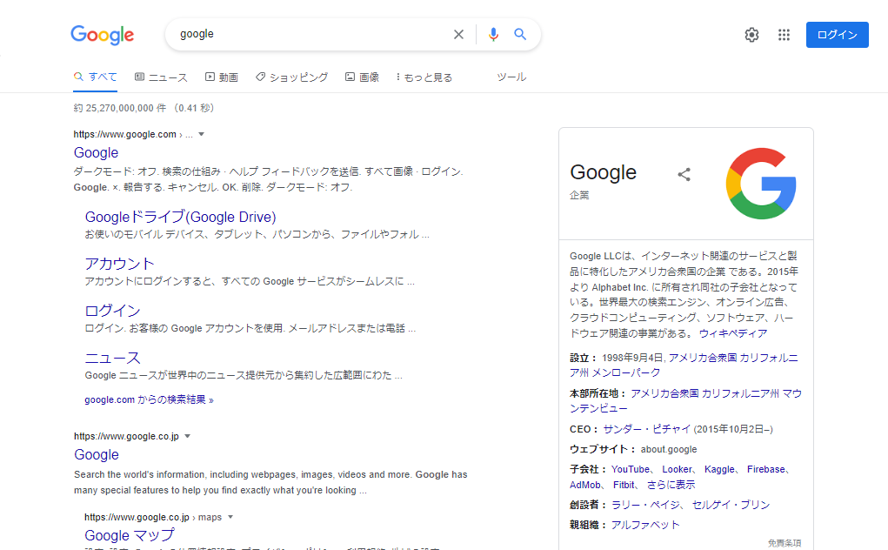Open the もっと見る more menu
This screenshot has height=550, width=888.
[424, 77]
